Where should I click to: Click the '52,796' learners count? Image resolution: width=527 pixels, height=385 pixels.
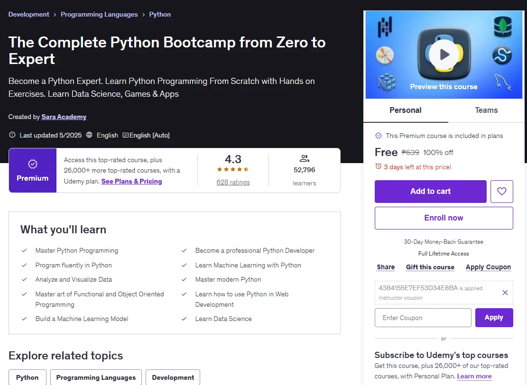pos(304,170)
